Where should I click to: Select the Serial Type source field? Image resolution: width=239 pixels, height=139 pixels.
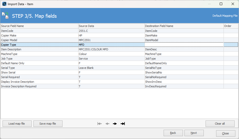tap(39, 68)
